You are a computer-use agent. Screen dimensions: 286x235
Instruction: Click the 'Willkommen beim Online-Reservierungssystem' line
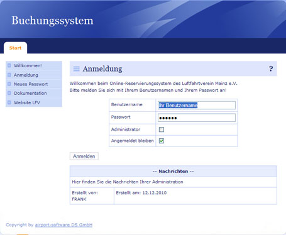pyautogui.click(x=153, y=84)
